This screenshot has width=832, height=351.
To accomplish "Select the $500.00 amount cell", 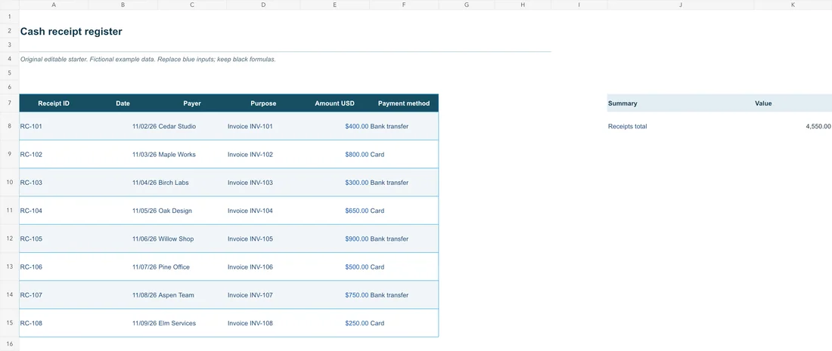I will click(334, 266).
